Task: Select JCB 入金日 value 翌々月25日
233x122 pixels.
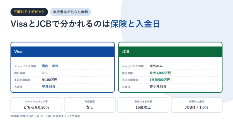Action: click(x=158, y=87)
